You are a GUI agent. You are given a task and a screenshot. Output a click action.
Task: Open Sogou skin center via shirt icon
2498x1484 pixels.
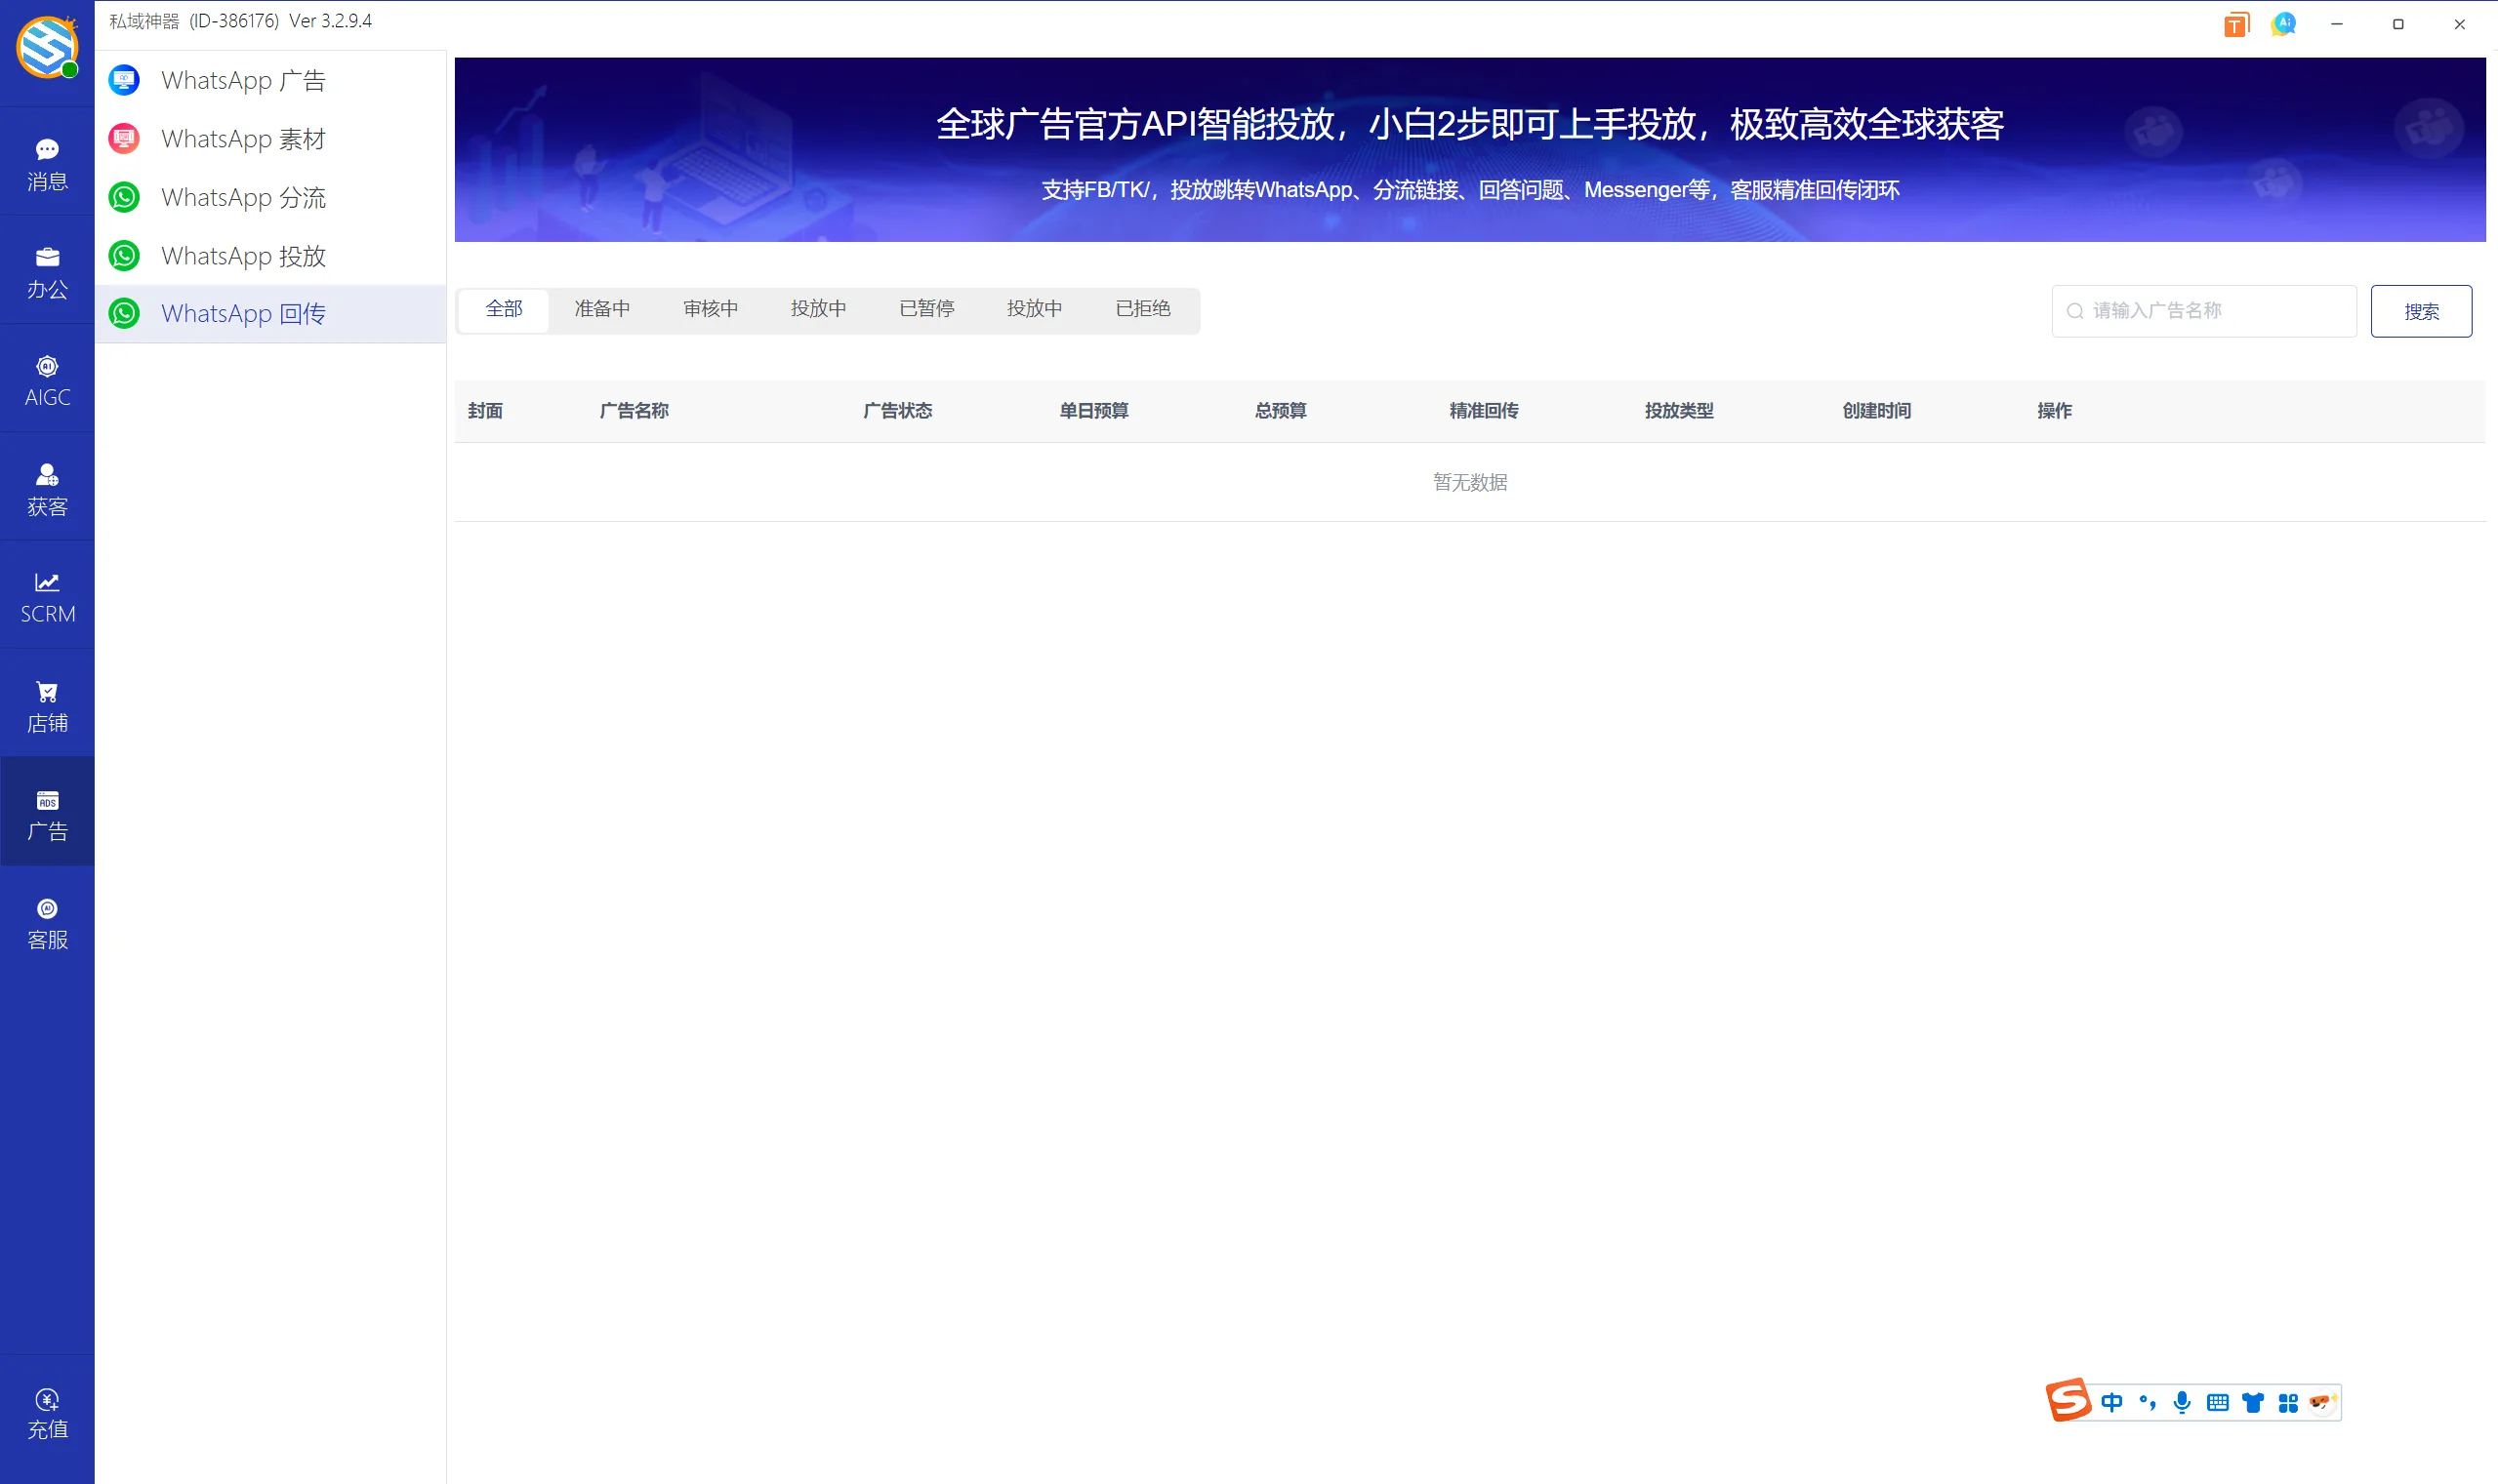2252,1401
